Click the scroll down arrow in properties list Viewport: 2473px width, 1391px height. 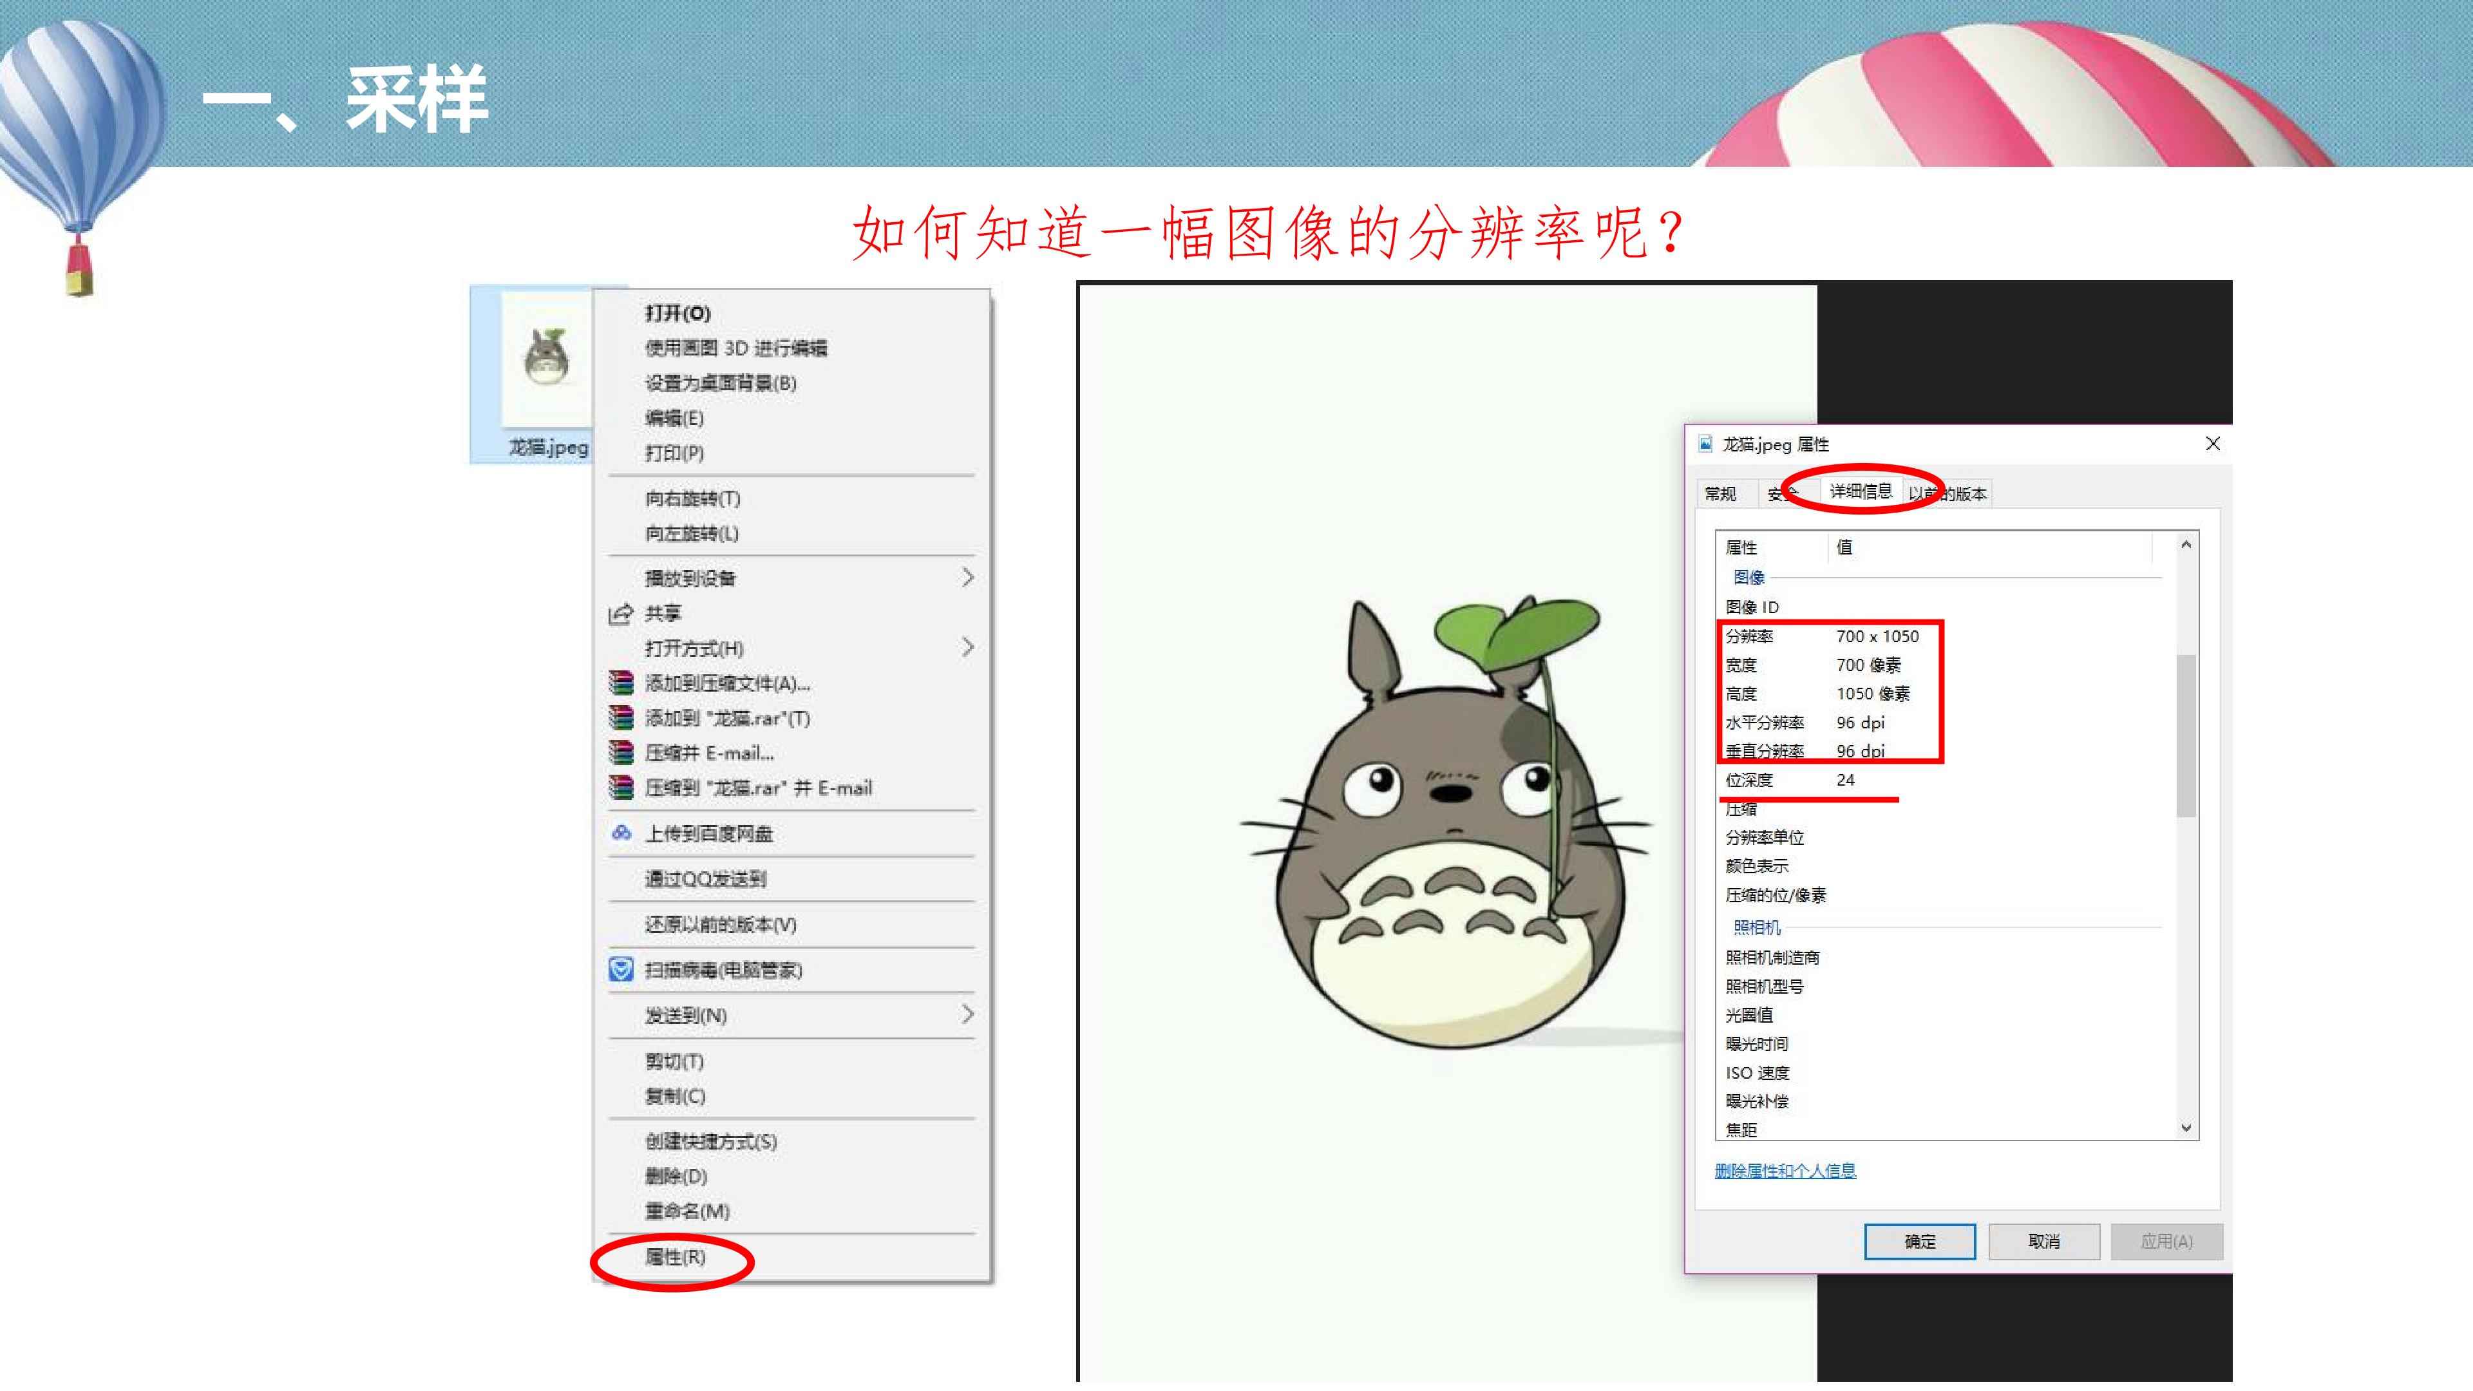(x=2186, y=1128)
